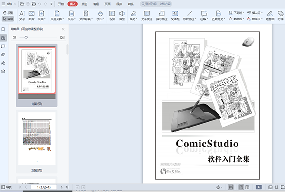Close the thumbnail panel
Viewport: 285px width, 192px height.
[63, 29]
